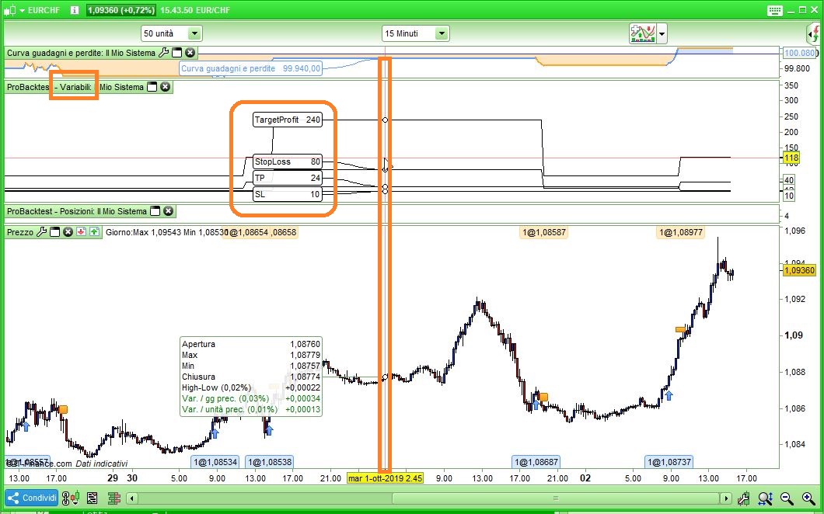This screenshot has width=824, height=514.
Task: Click the 1@1,08538 entry label
Action: point(270,462)
